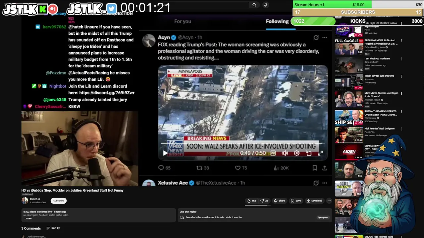
Task: Open 'Nick Fuentes' Real Endgame' video title
Action: click(379, 129)
